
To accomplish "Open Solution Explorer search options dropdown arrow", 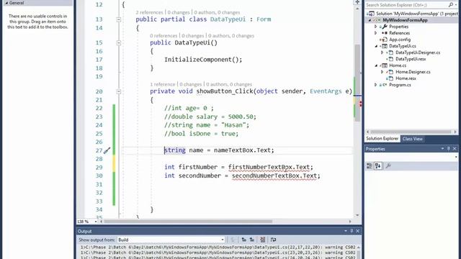I will (x=455, y=5).
